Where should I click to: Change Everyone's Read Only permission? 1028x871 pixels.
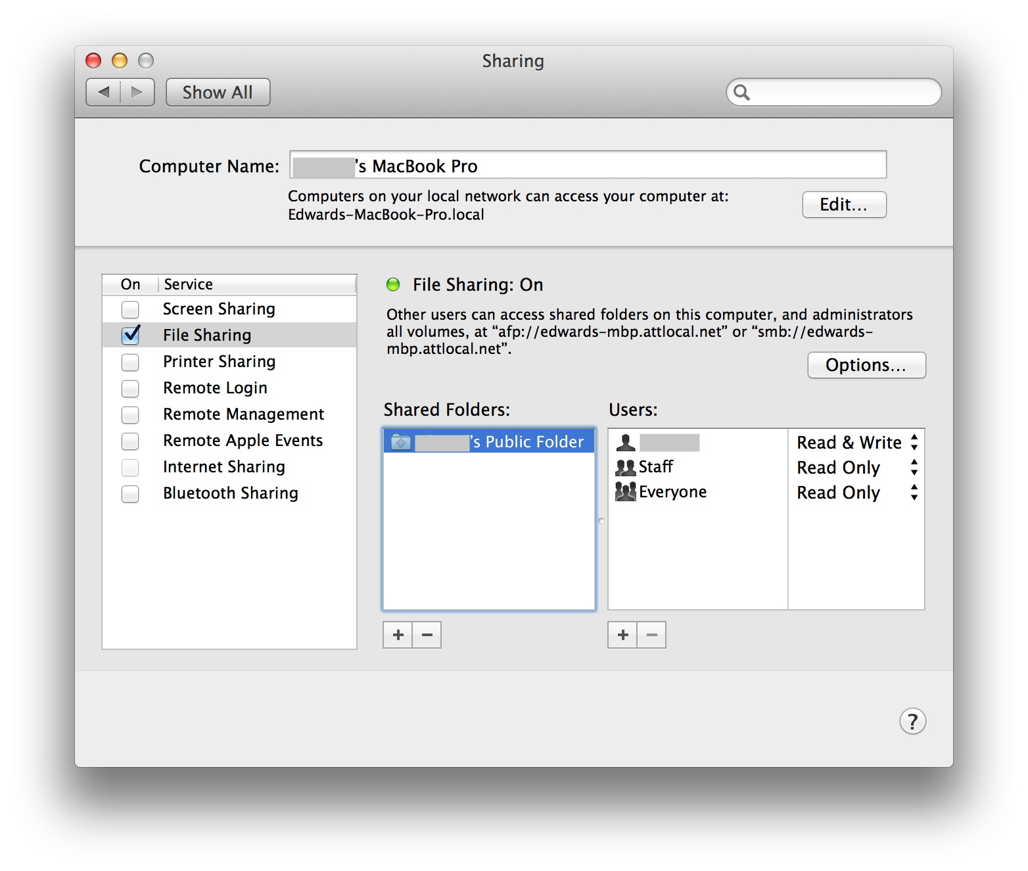pos(856,493)
